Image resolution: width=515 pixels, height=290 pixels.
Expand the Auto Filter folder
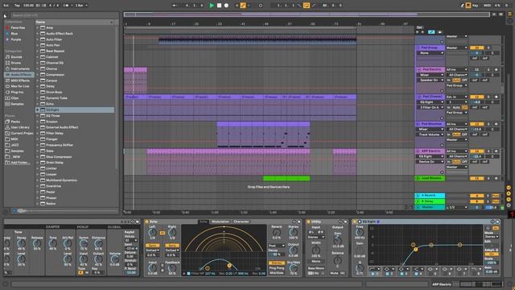coord(38,39)
